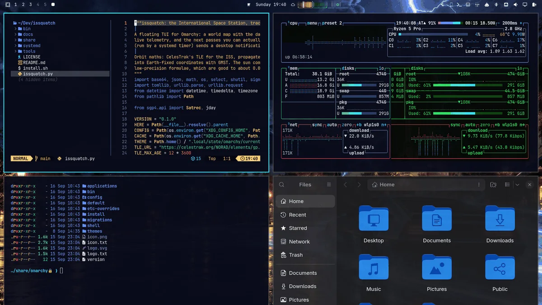
Task: Select Recent in Files sidebar
Action: tap(305, 215)
